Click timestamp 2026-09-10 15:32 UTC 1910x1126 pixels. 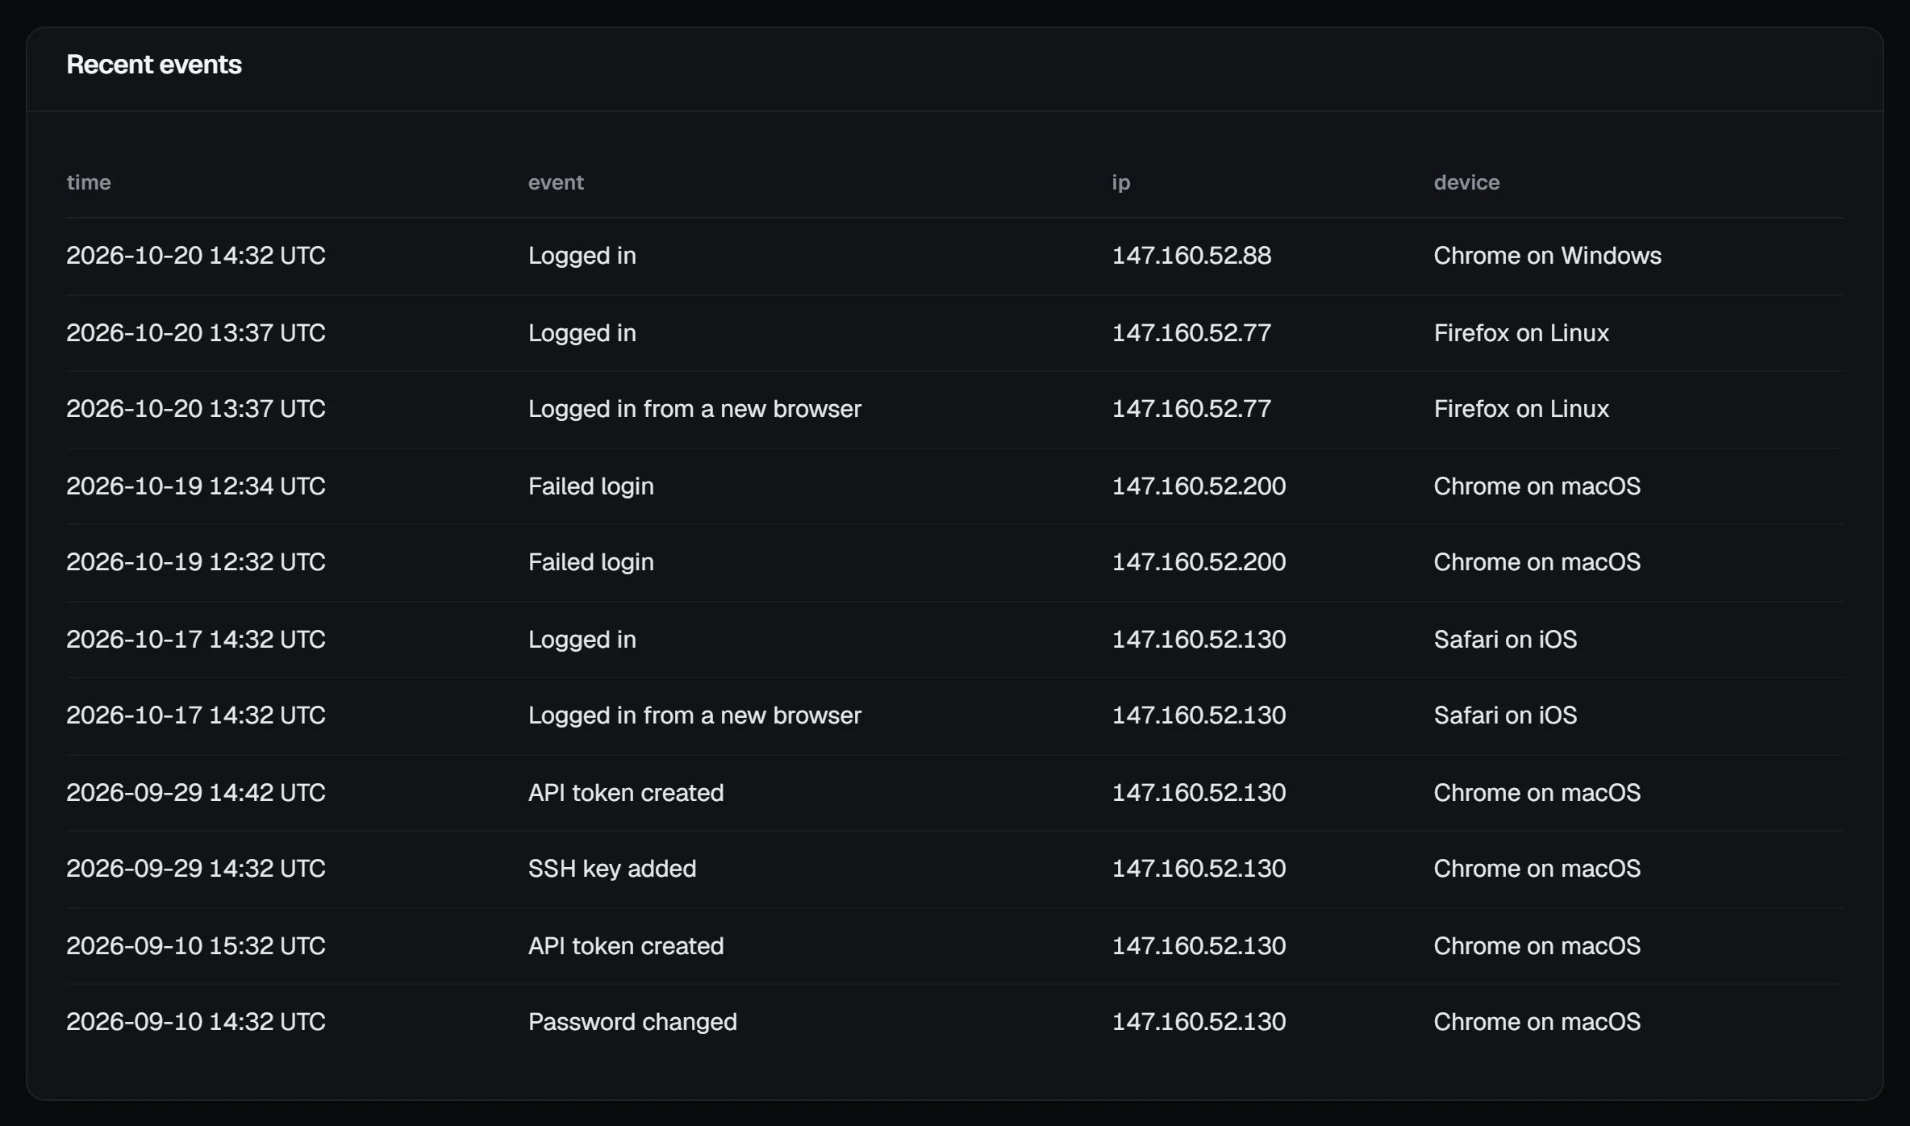point(196,946)
